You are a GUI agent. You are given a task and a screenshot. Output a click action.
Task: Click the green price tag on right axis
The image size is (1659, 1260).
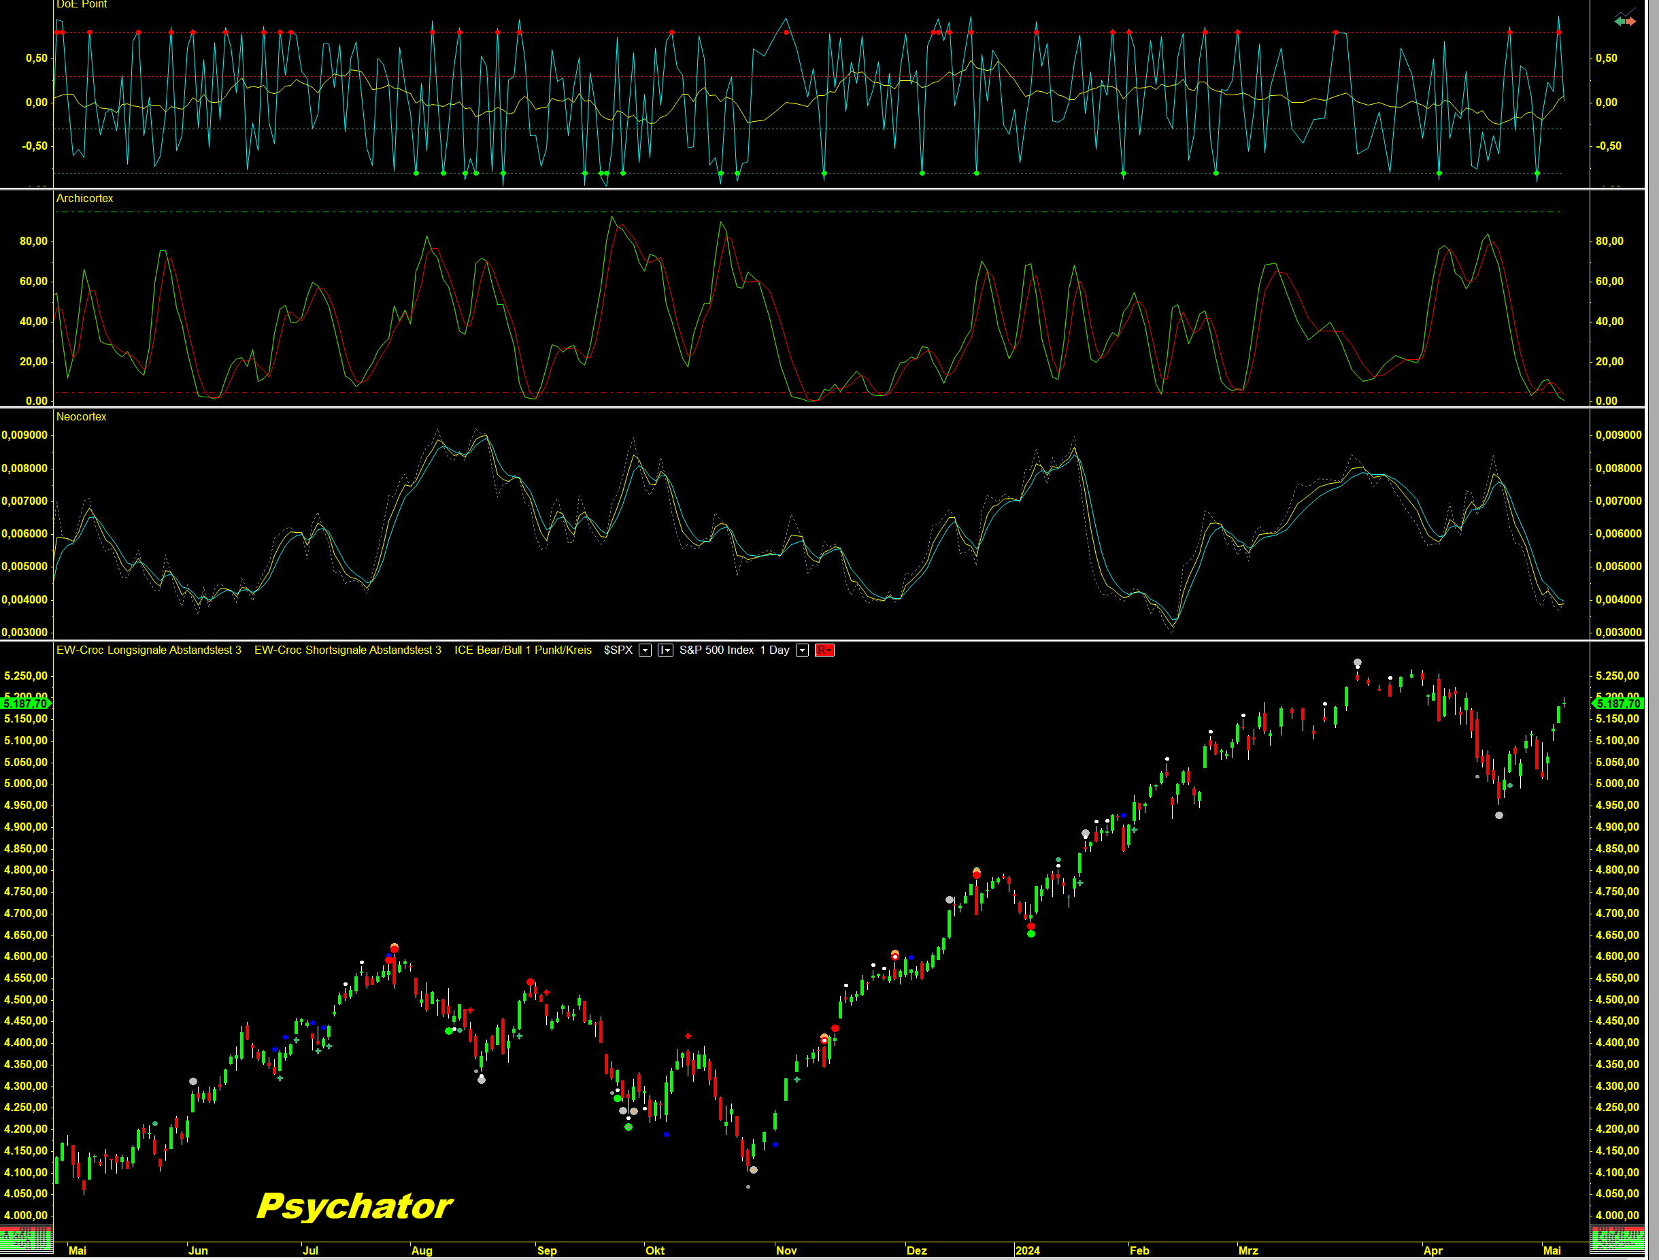[1618, 703]
